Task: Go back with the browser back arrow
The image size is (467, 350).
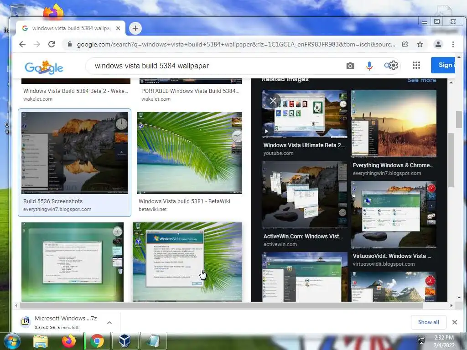Action: [22, 44]
